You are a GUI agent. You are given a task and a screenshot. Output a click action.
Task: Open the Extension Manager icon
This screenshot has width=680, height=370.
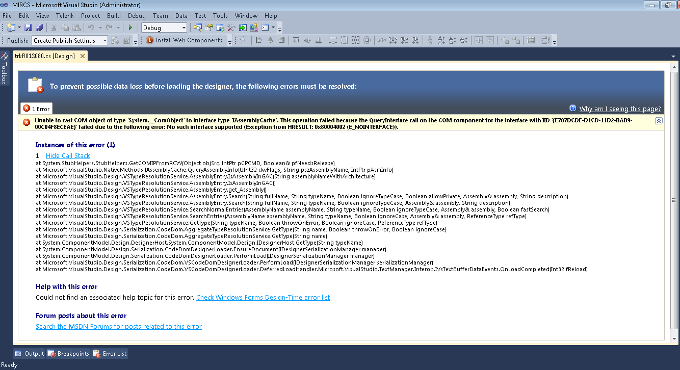(254, 28)
